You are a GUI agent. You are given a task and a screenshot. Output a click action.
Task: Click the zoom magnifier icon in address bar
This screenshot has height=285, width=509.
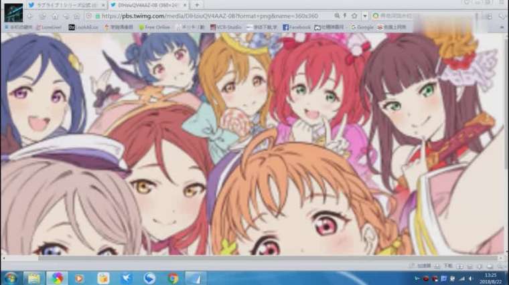pyautogui.click(x=337, y=15)
